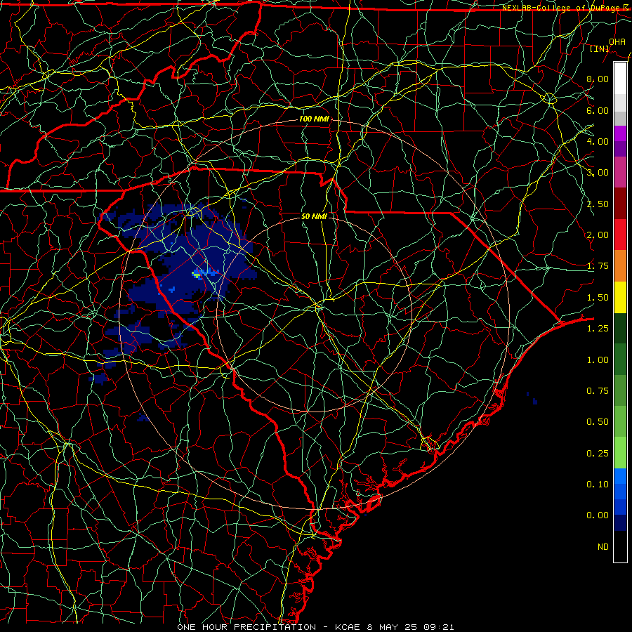Click the darkest green 1.25 legend swatch
This screenshot has height=632, width=632.
tap(620, 328)
